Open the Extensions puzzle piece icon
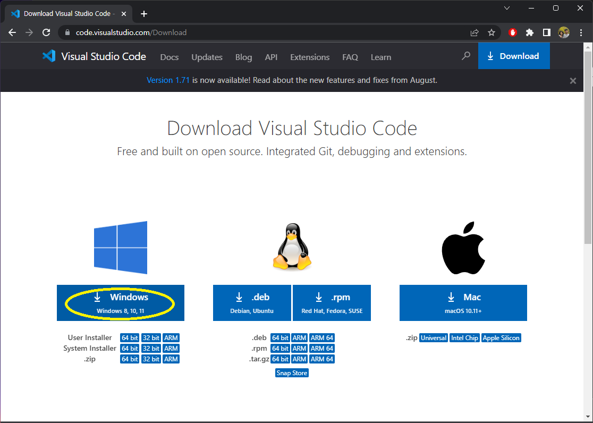This screenshot has width=593, height=423. coord(529,32)
